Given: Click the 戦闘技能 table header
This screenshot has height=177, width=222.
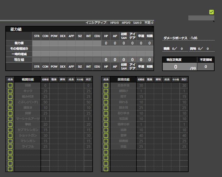Looking at the screenshot, I should 28,79.
